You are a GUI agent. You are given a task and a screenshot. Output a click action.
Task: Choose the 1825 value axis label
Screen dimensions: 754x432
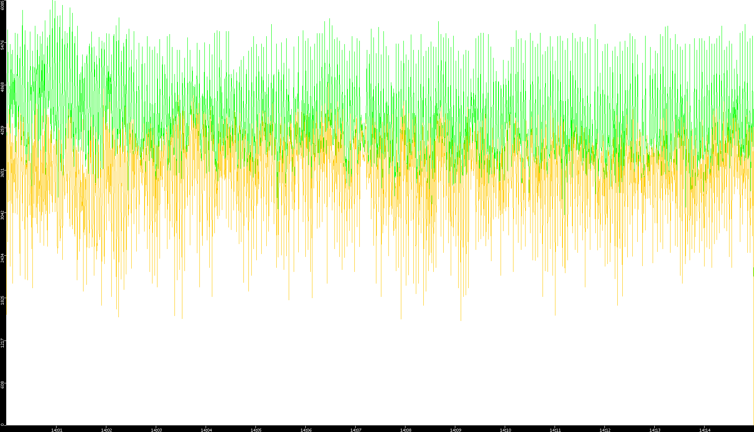(2, 300)
